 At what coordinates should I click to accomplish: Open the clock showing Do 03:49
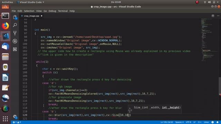(x=116, y=2)
